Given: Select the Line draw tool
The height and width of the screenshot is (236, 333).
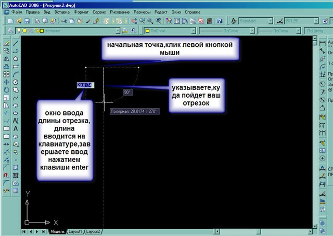Looking at the screenshot, I should (x=16, y=42).
